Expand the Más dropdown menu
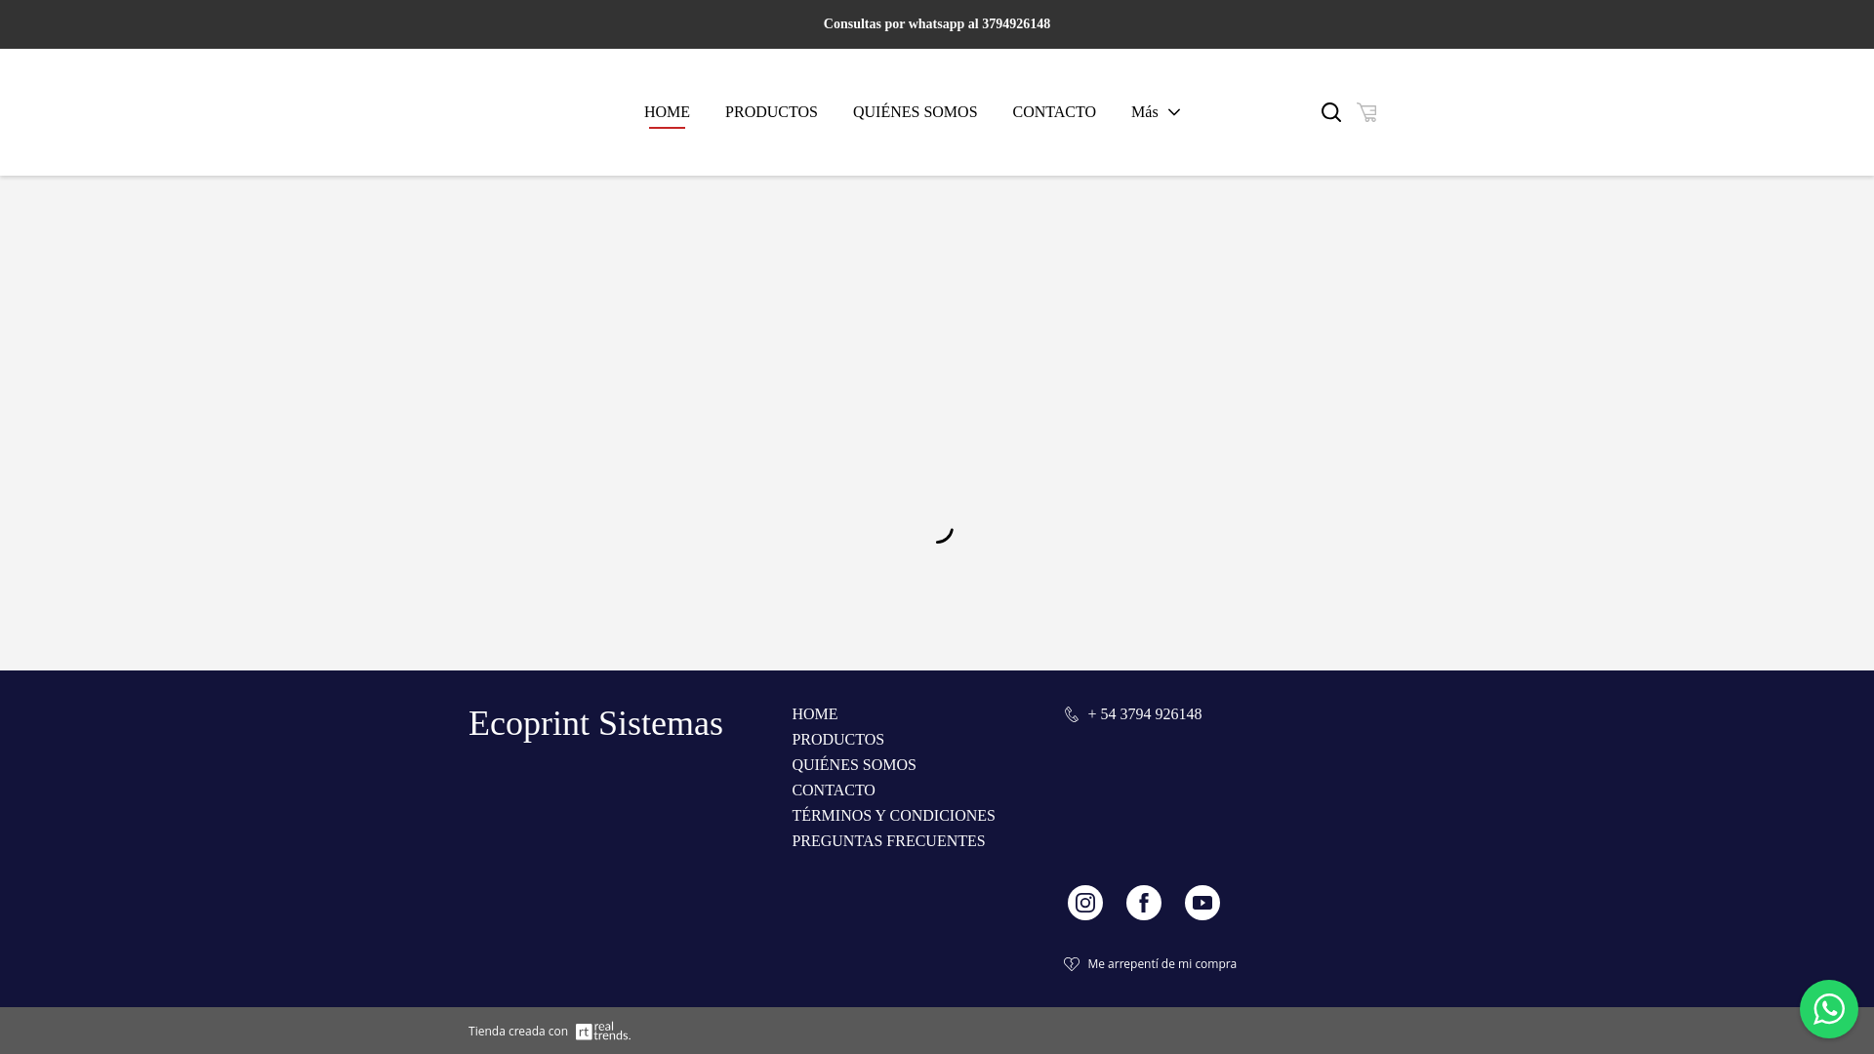This screenshot has height=1054, width=1874. (1145, 112)
